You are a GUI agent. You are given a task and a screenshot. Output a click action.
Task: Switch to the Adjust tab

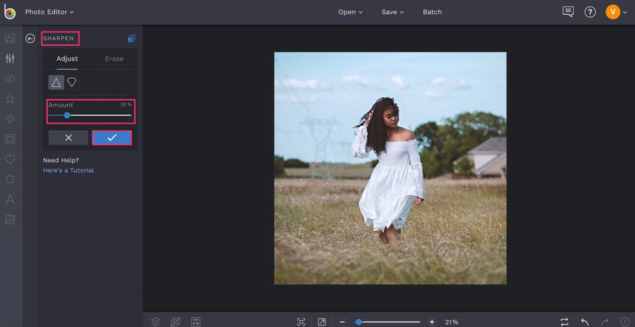pos(67,59)
